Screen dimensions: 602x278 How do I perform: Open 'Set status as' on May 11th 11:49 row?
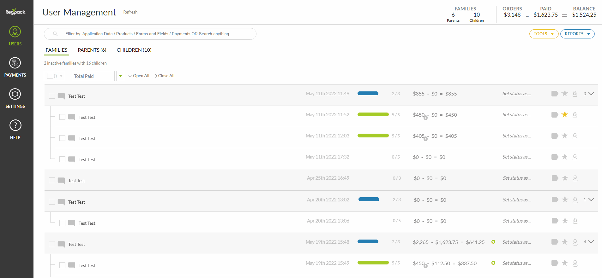(x=517, y=94)
